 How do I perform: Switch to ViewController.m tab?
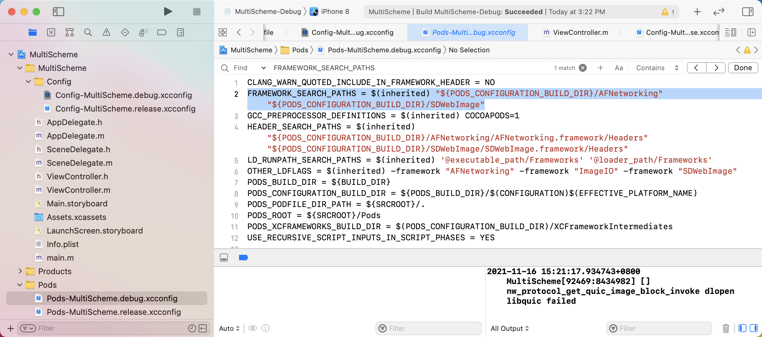click(x=575, y=32)
